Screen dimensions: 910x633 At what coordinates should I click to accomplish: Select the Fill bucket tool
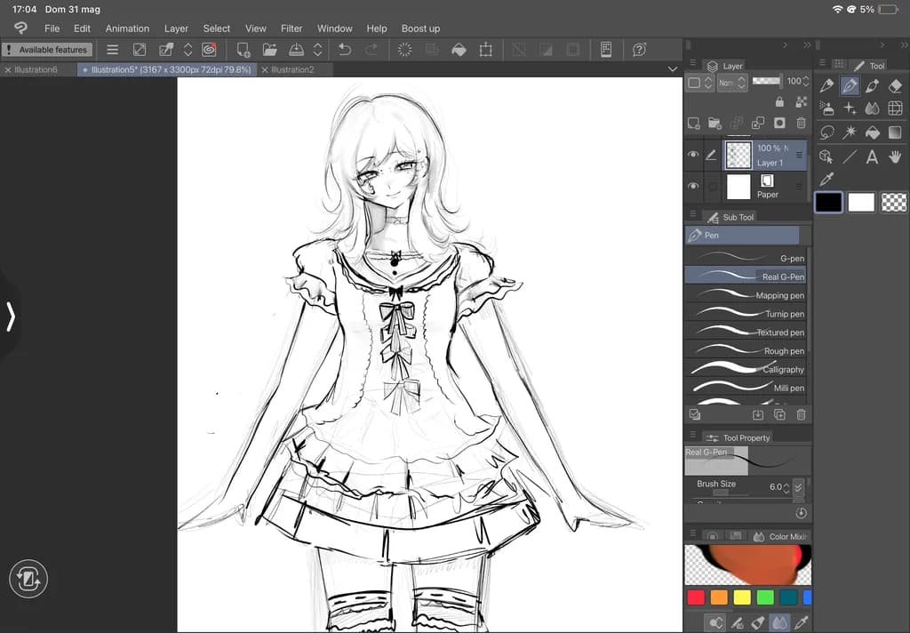tap(873, 133)
